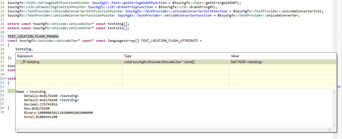Click line number 13 in the gutter
The image size is (342, 139).
(x=2, y=3)
